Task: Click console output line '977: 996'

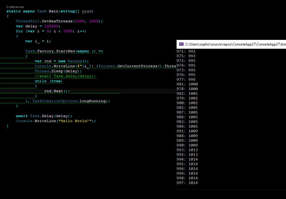Action: click(x=186, y=80)
